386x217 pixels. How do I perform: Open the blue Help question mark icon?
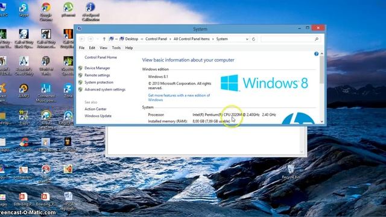316,54
